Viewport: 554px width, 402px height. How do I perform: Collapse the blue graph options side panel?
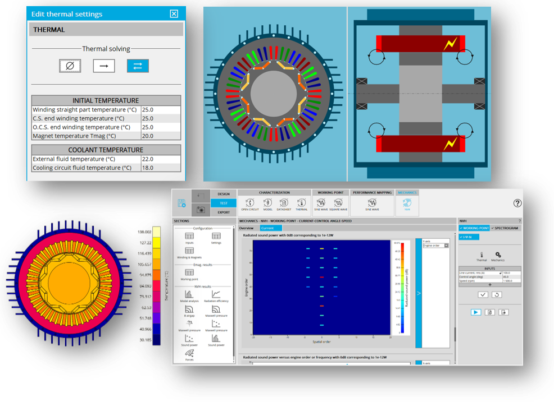(419, 293)
